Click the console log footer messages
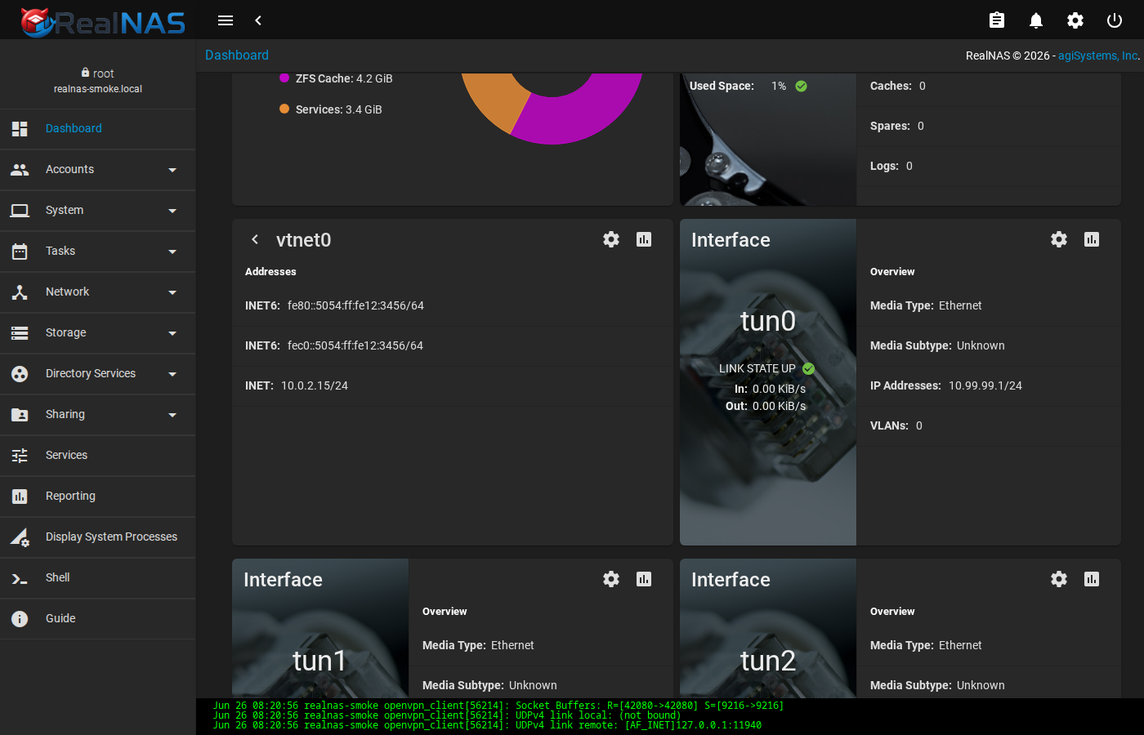Screen dimensions: 1144x735 [670, 715]
